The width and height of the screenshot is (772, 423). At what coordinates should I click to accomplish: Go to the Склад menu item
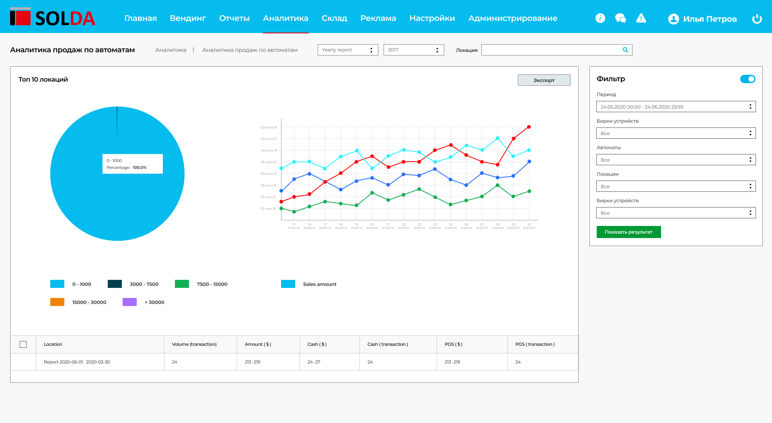(334, 18)
